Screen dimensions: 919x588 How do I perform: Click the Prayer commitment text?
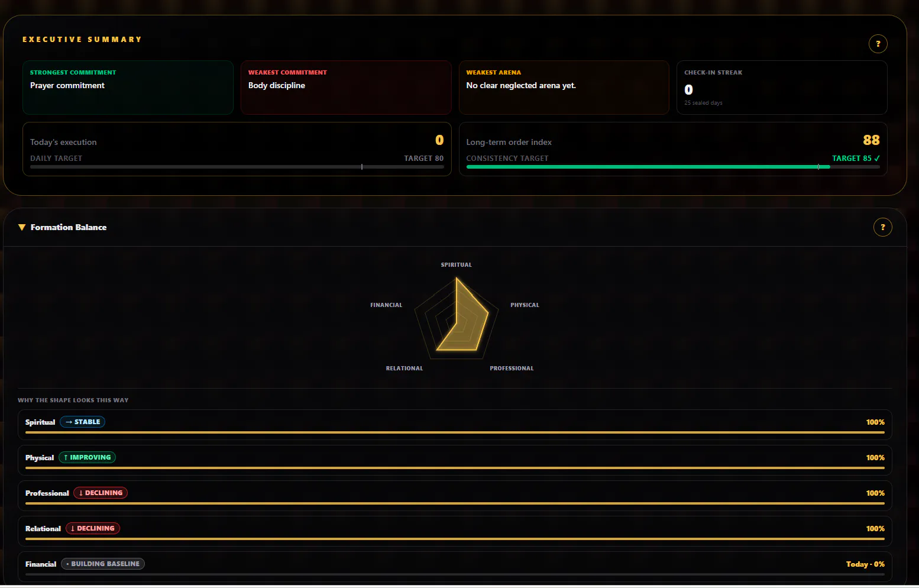67,86
